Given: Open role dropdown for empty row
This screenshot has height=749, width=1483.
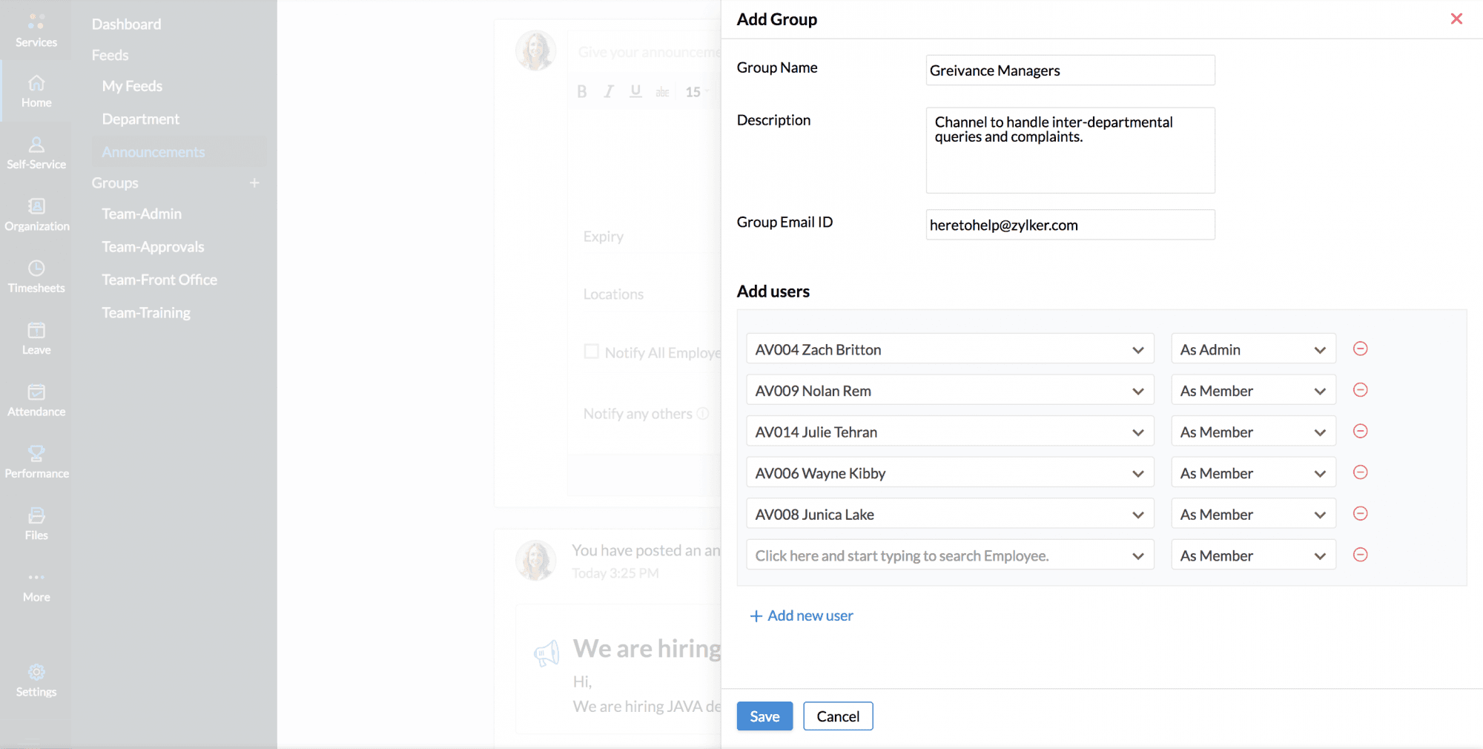Looking at the screenshot, I should [1253, 555].
